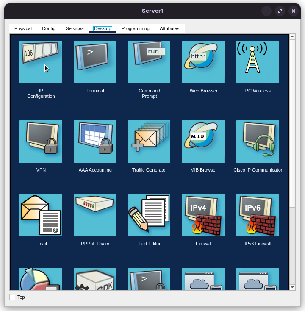Click the pie chart app icon

coord(41,279)
